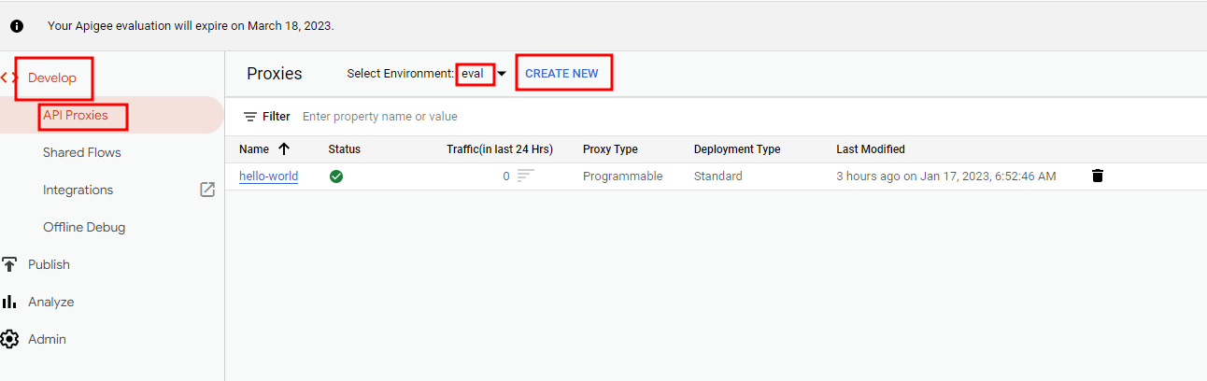Screen dimensions: 1207x381
Task: Click the Publish upload icon
Action: coord(9,264)
